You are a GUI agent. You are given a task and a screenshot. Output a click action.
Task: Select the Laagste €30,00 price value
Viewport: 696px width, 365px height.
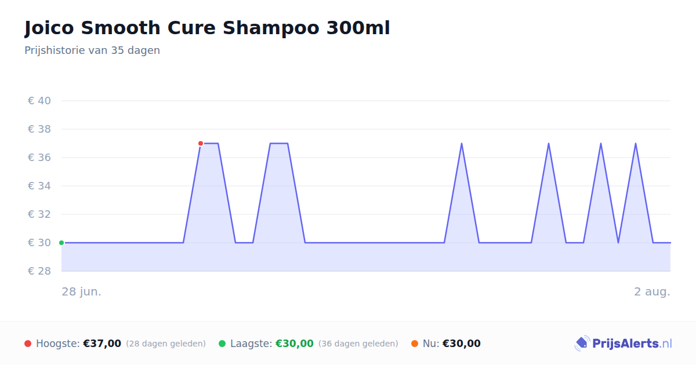[295, 344]
